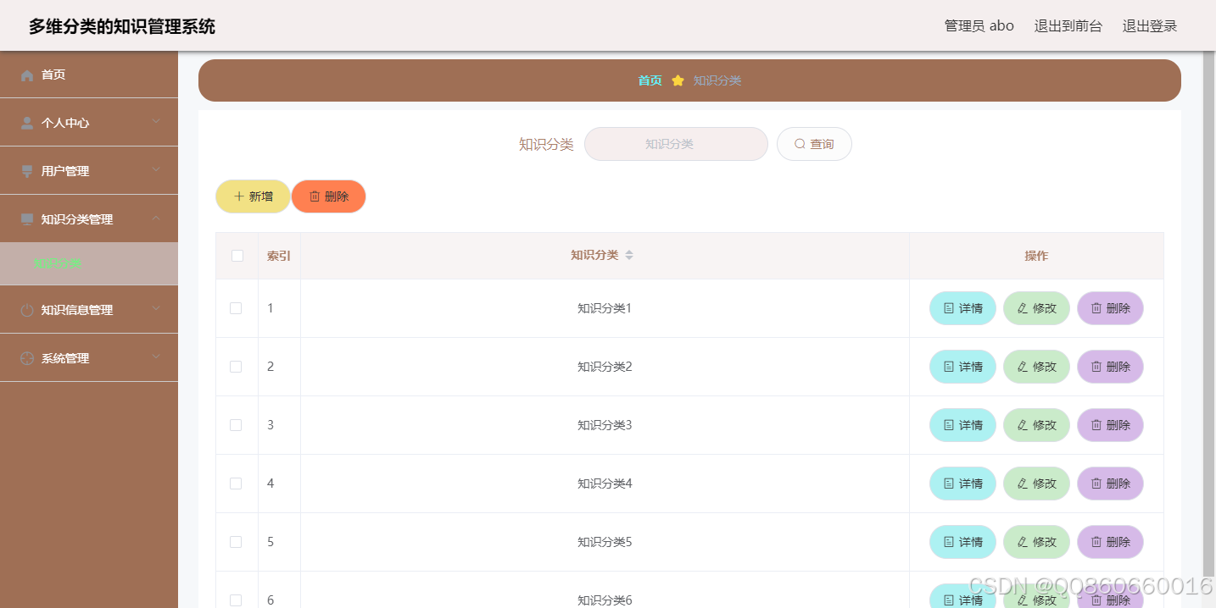Click 管理员 abo in the header

click(979, 26)
